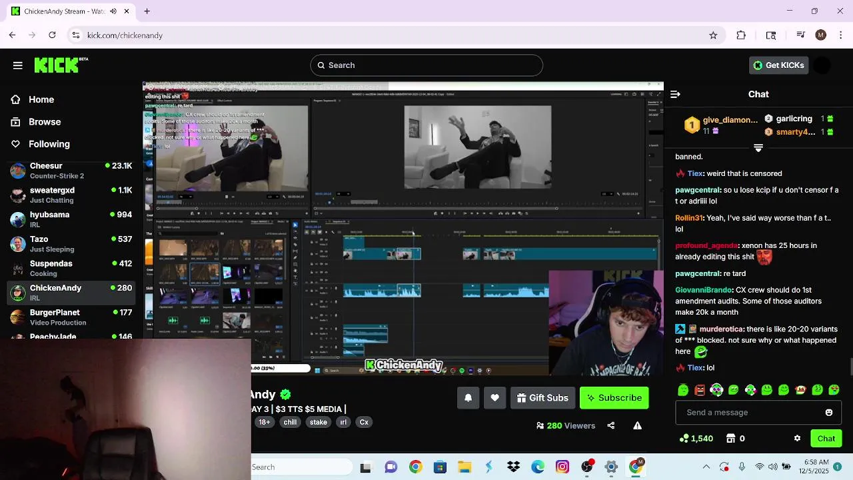The width and height of the screenshot is (853, 480).
Task: Click the Gift Subs button
Action: tap(542, 398)
